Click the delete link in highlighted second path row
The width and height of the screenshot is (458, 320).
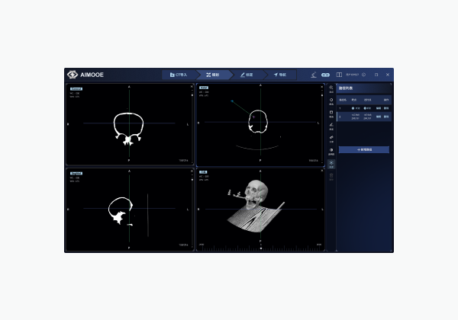(x=386, y=117)
